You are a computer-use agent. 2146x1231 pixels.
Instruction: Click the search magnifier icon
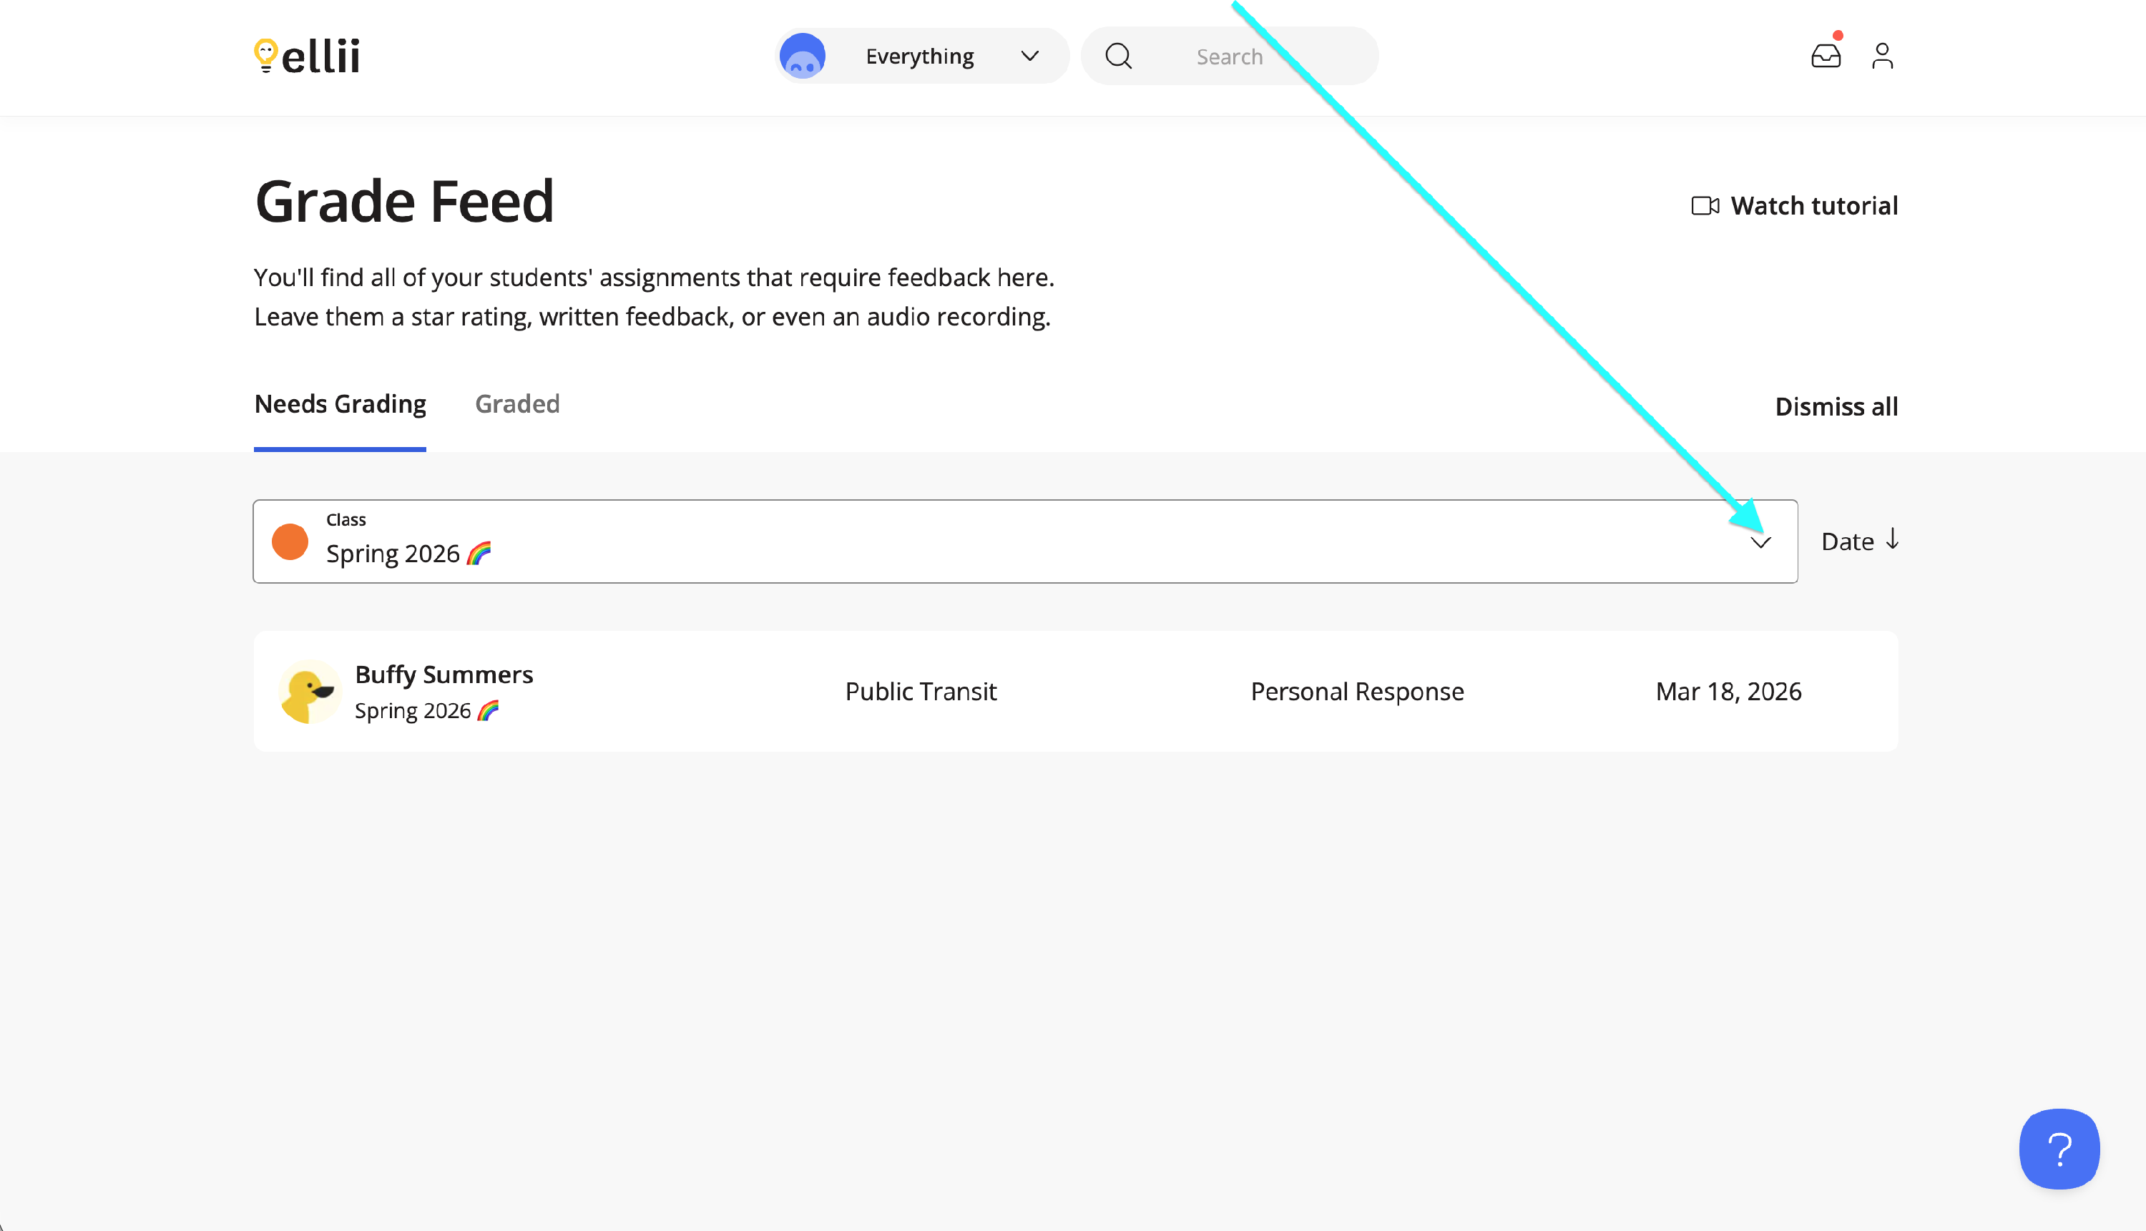[1119, 56]
